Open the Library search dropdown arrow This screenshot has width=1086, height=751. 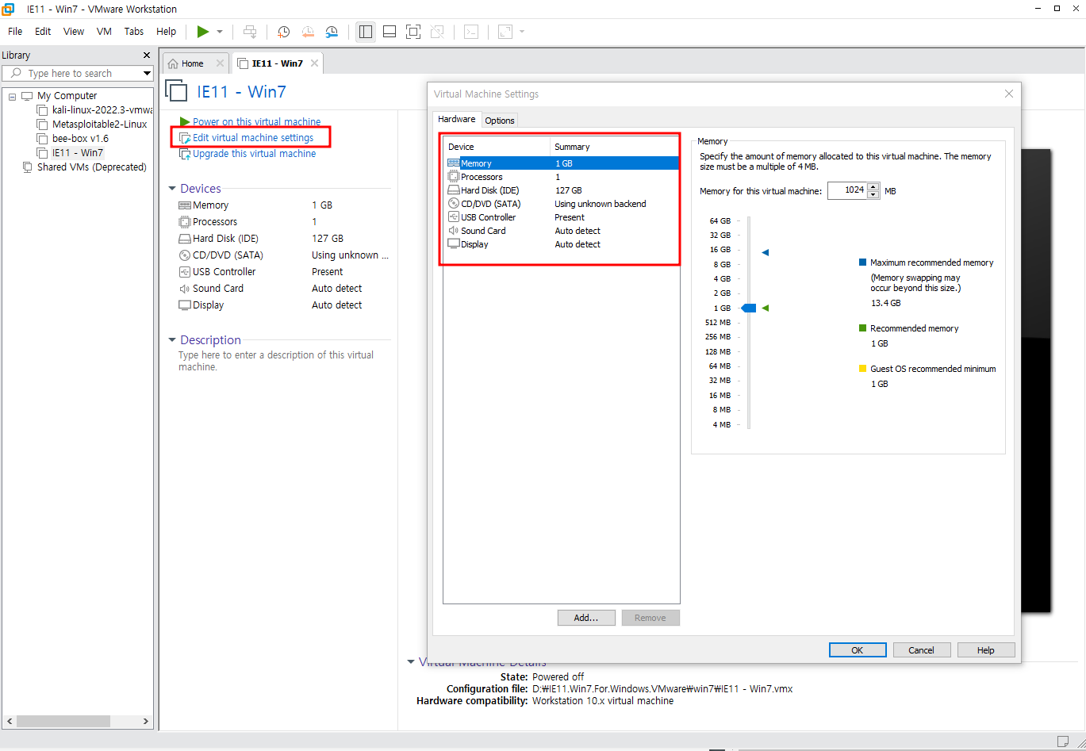pos(147,73)
